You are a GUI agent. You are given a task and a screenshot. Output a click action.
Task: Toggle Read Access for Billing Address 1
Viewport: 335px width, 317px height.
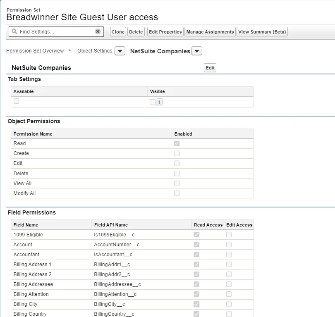(x=196, y=264)
